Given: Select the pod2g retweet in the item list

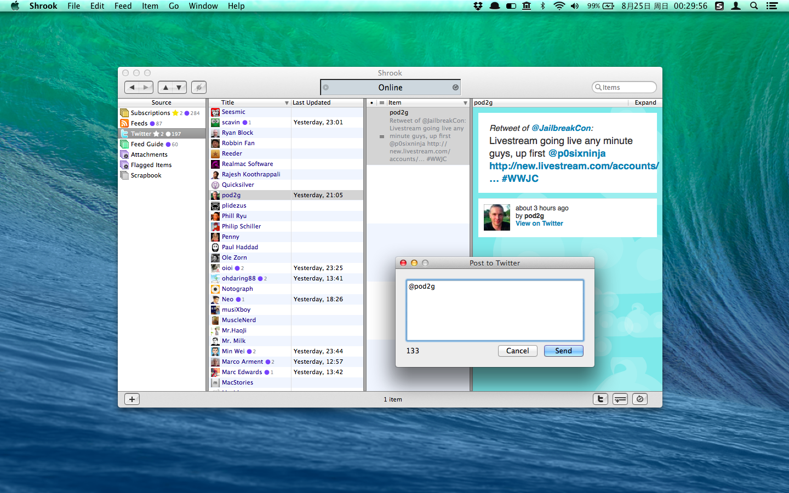Looking at the screenshot, I should pyautogui.click(x=418, y=136).
